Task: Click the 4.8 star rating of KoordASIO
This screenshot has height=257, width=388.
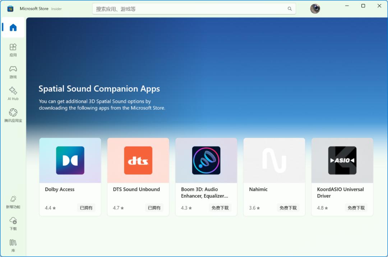Action: pos(322,208)
